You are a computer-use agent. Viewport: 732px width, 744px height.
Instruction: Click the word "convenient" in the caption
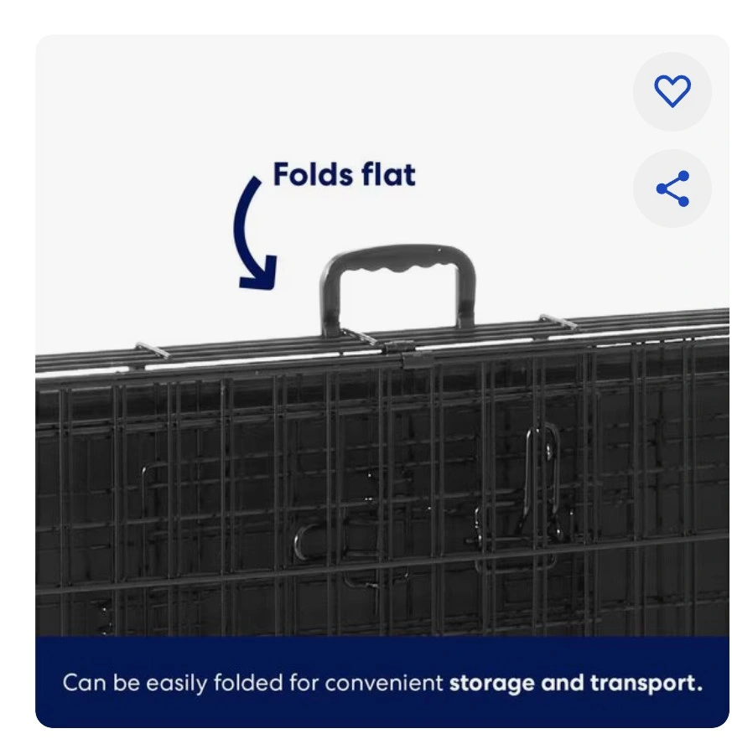pos(384,684)
